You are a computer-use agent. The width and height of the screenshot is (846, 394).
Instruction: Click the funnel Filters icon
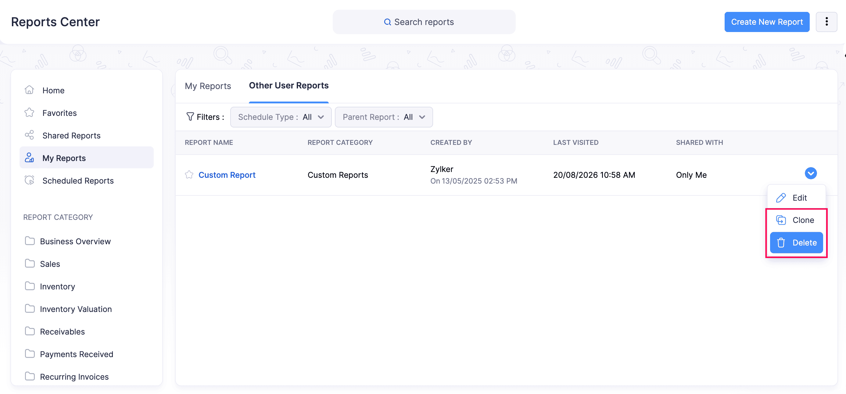click(190, 116)
